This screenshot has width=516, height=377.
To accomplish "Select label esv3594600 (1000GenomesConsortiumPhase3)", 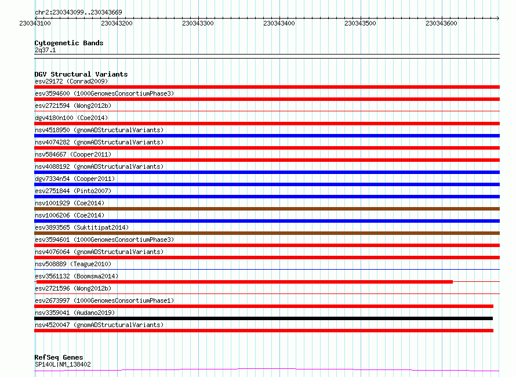I will 104,93.
